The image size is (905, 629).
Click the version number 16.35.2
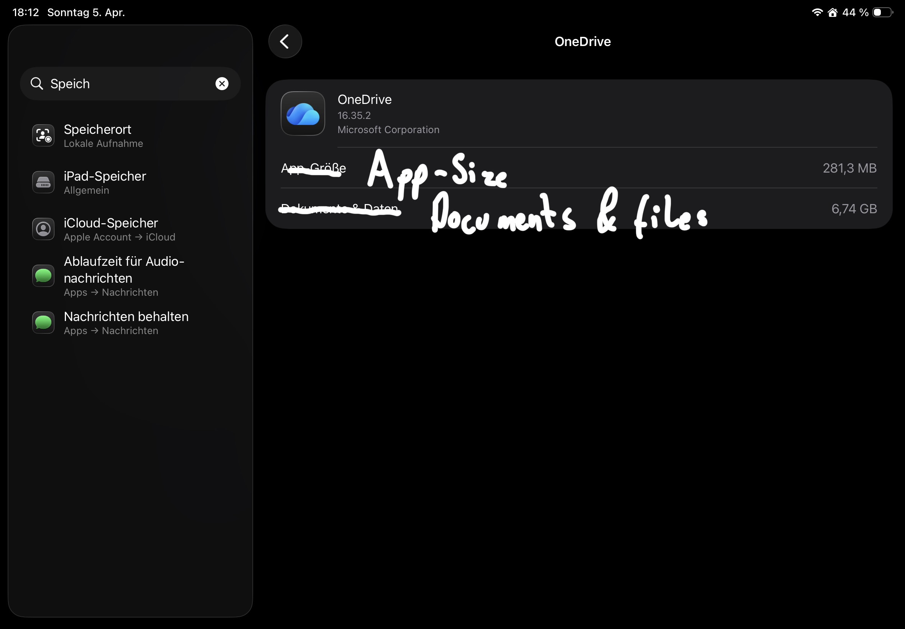[x=354, y=115]
